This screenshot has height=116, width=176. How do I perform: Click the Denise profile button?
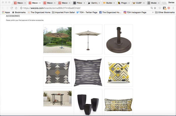(x=171, y=3)
